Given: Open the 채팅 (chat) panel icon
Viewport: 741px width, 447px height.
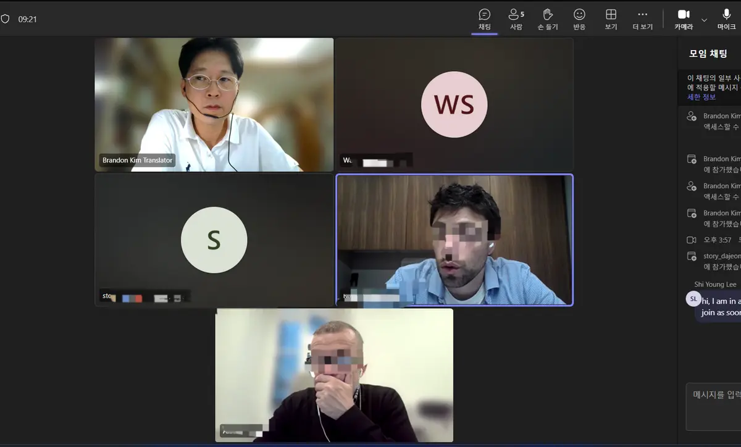Looking at the screenshot, I should coord(485,19).
